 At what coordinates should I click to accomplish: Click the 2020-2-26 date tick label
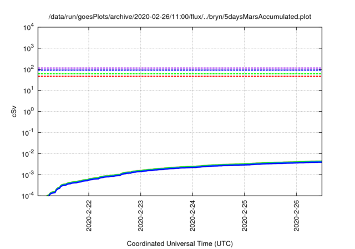pos(296,216)
